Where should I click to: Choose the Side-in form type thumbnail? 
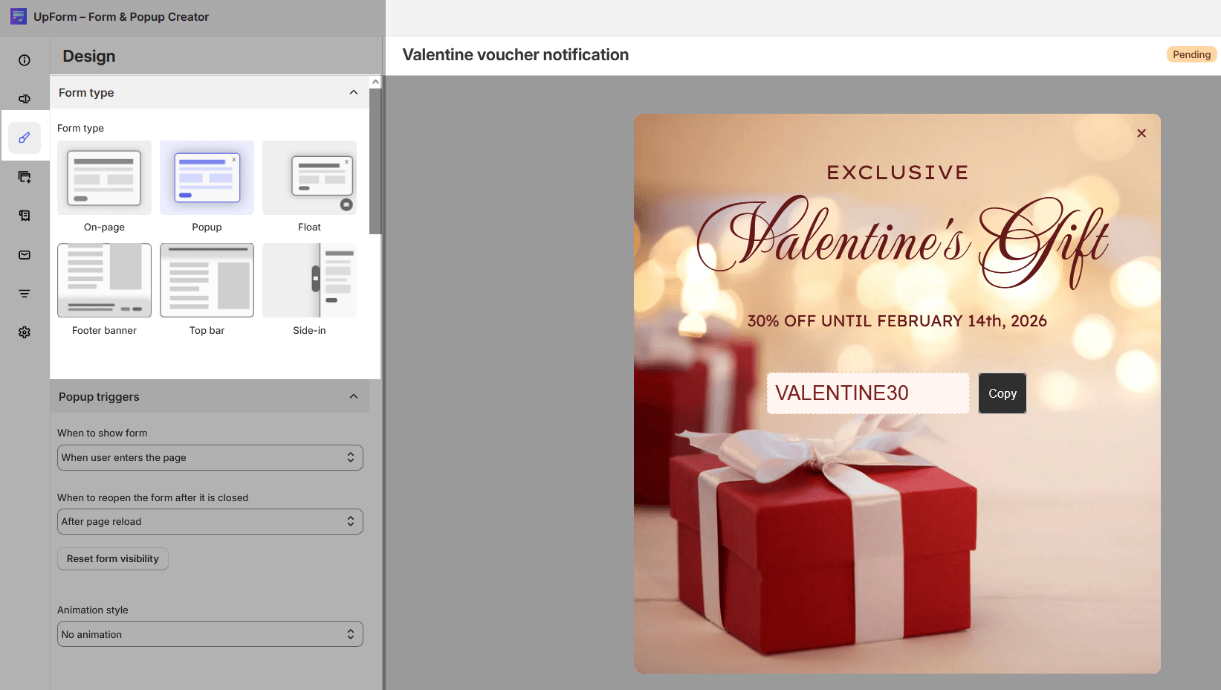pos(309,280)
